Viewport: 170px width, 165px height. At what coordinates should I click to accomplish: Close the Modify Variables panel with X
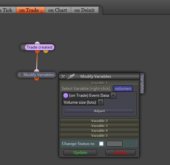pyautogui.click(x=63, y=76)
